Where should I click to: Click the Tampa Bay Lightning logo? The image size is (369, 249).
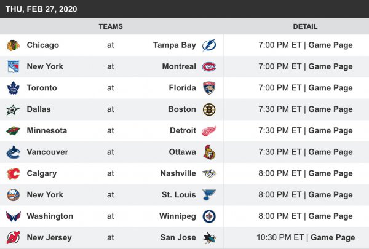click(x=209, y=45)
